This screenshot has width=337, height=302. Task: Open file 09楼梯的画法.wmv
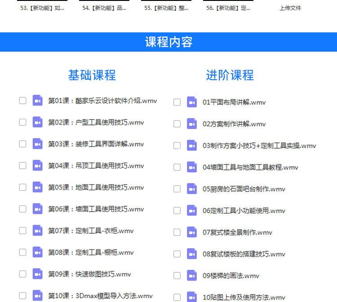pyautogui.click(x=231, y=276)
